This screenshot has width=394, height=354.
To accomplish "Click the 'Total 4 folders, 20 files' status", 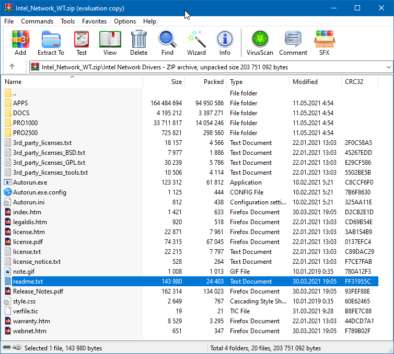I will point(265,348).
